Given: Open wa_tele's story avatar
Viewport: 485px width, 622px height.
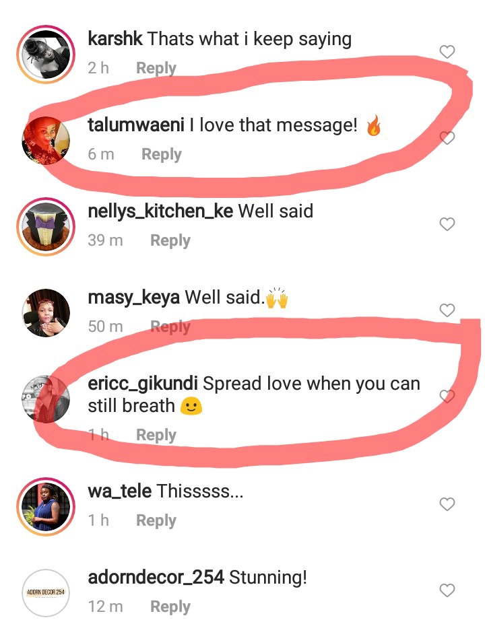Looking at the screenshot, I should pyautogui.click(x=46, y=507).
